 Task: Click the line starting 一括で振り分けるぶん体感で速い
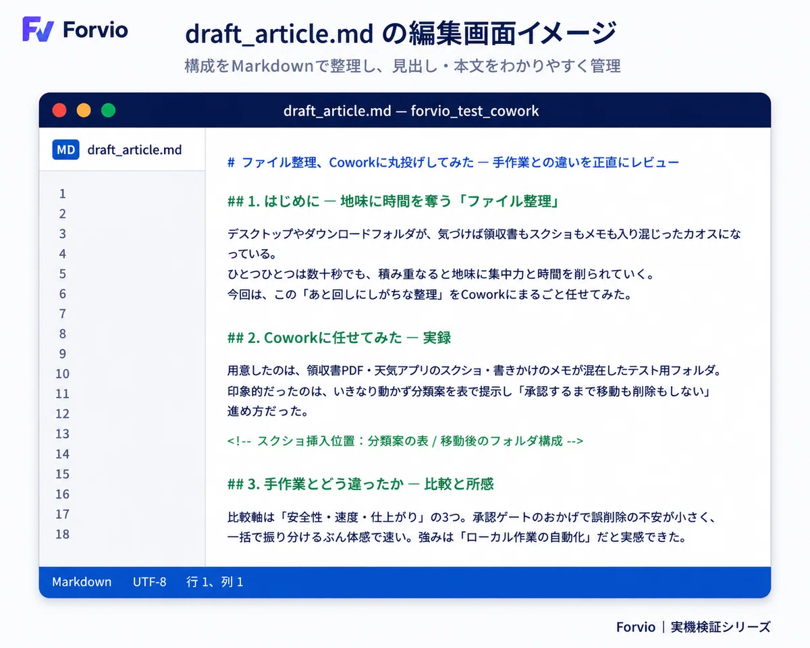pos(457,538)
